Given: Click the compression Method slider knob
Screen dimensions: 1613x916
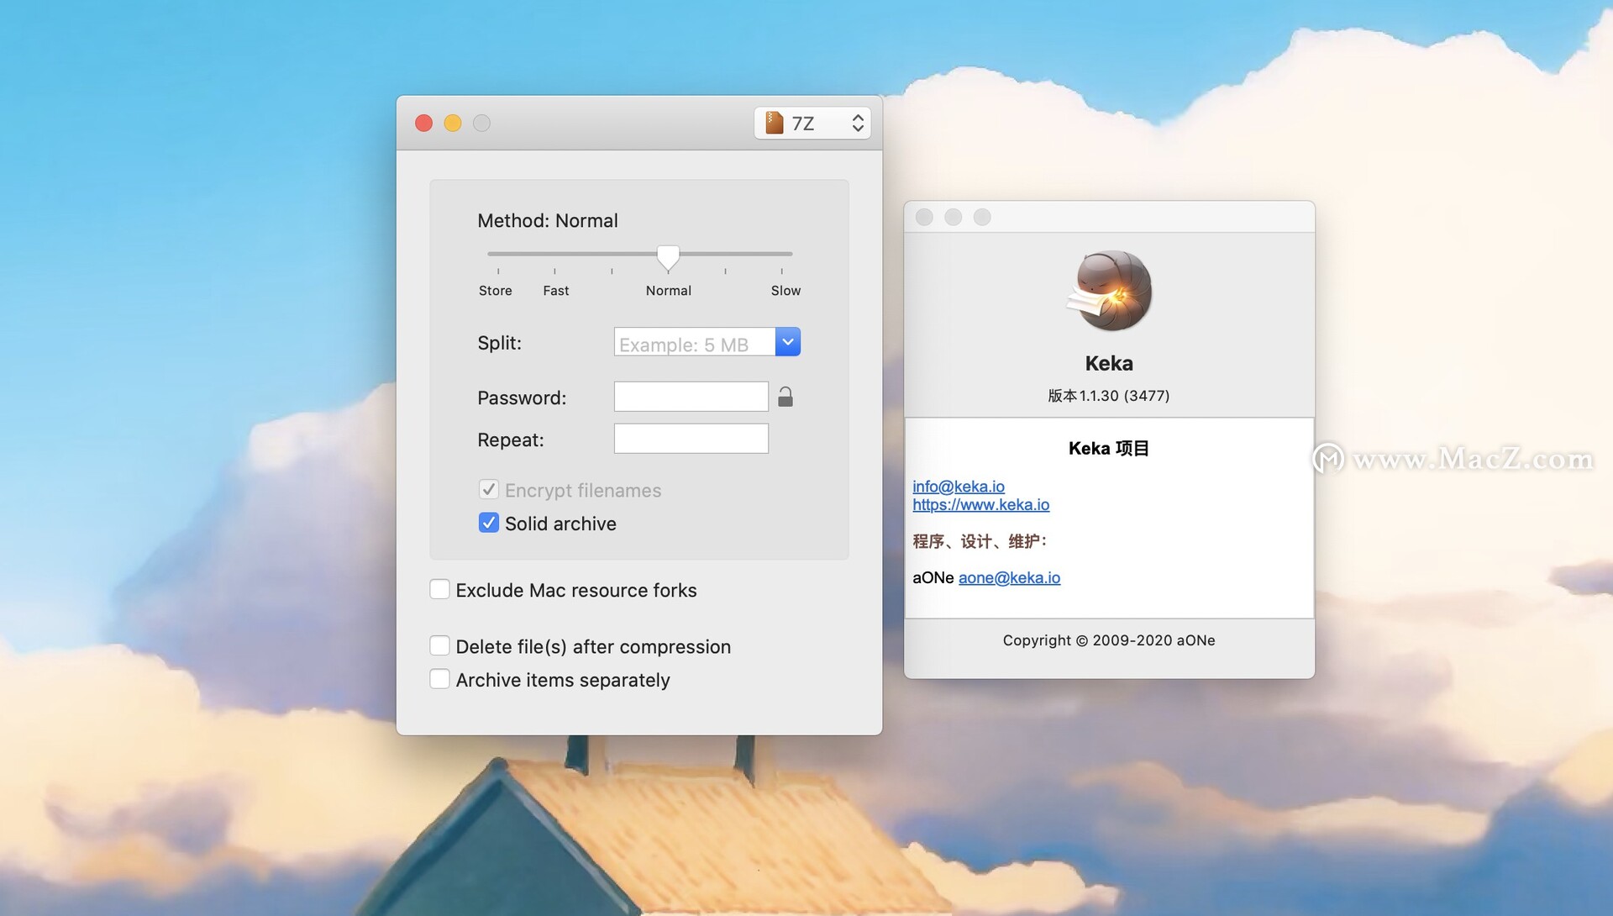Looking at the screenshot, I should click(x=668, y=256).
